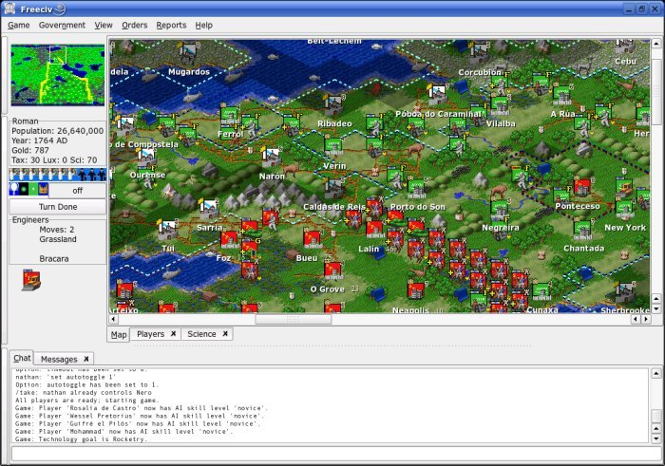Click the timeout 'off' label
This screenshot has width=665, height=466.
[77, 191]
